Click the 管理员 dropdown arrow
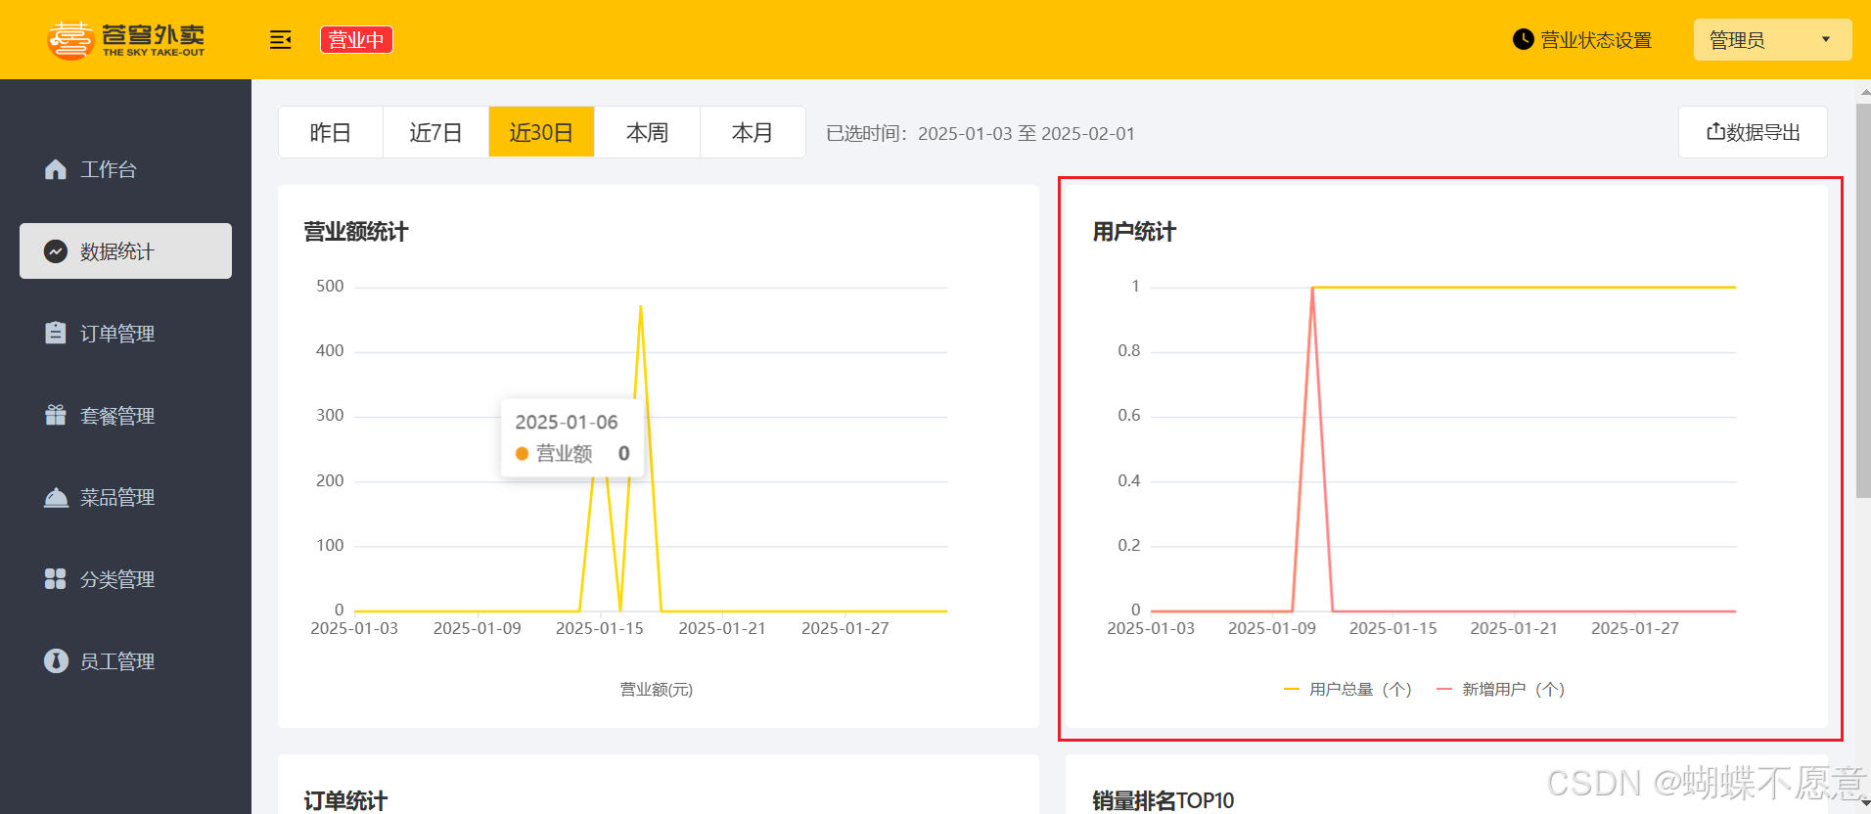This screenshot has width=1871, height=814. [1825, 40]
